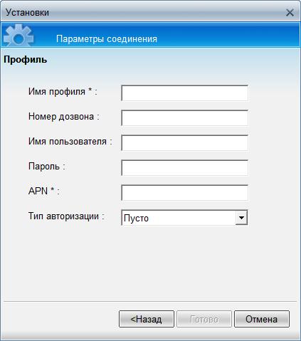
Task: Focus the Пароль text field
Action: pyautogui.click(x=184, y=168)
